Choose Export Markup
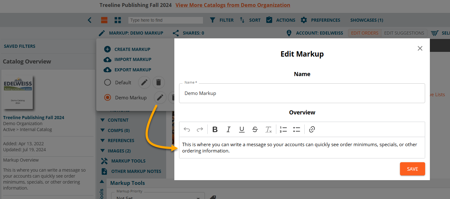The width and height of the screenshot is (450, 199). tap(127, 70)
